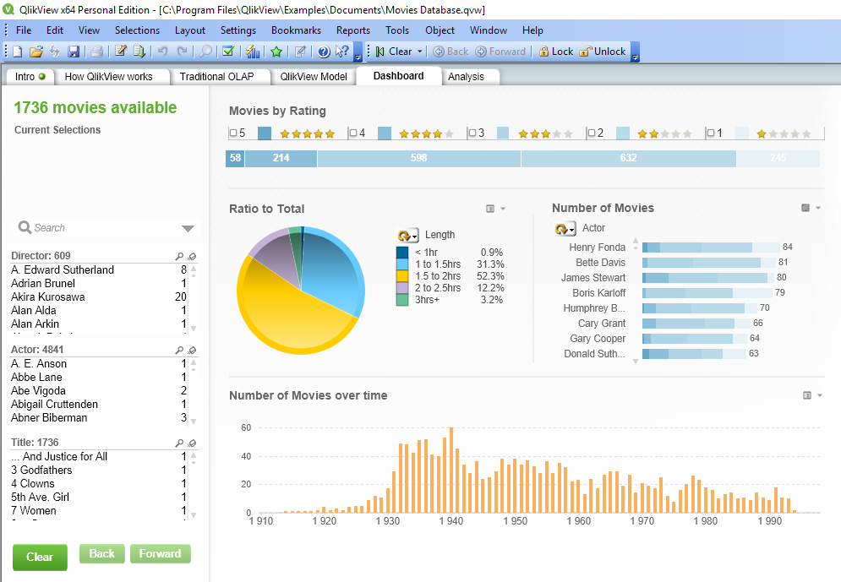Click the Movies over time chart menu icon
841x582 pixels.
(x=806, y=395)
